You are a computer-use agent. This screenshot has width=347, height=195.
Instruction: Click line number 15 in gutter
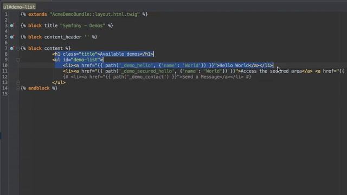pyautogui.click(x=5, y=94)
